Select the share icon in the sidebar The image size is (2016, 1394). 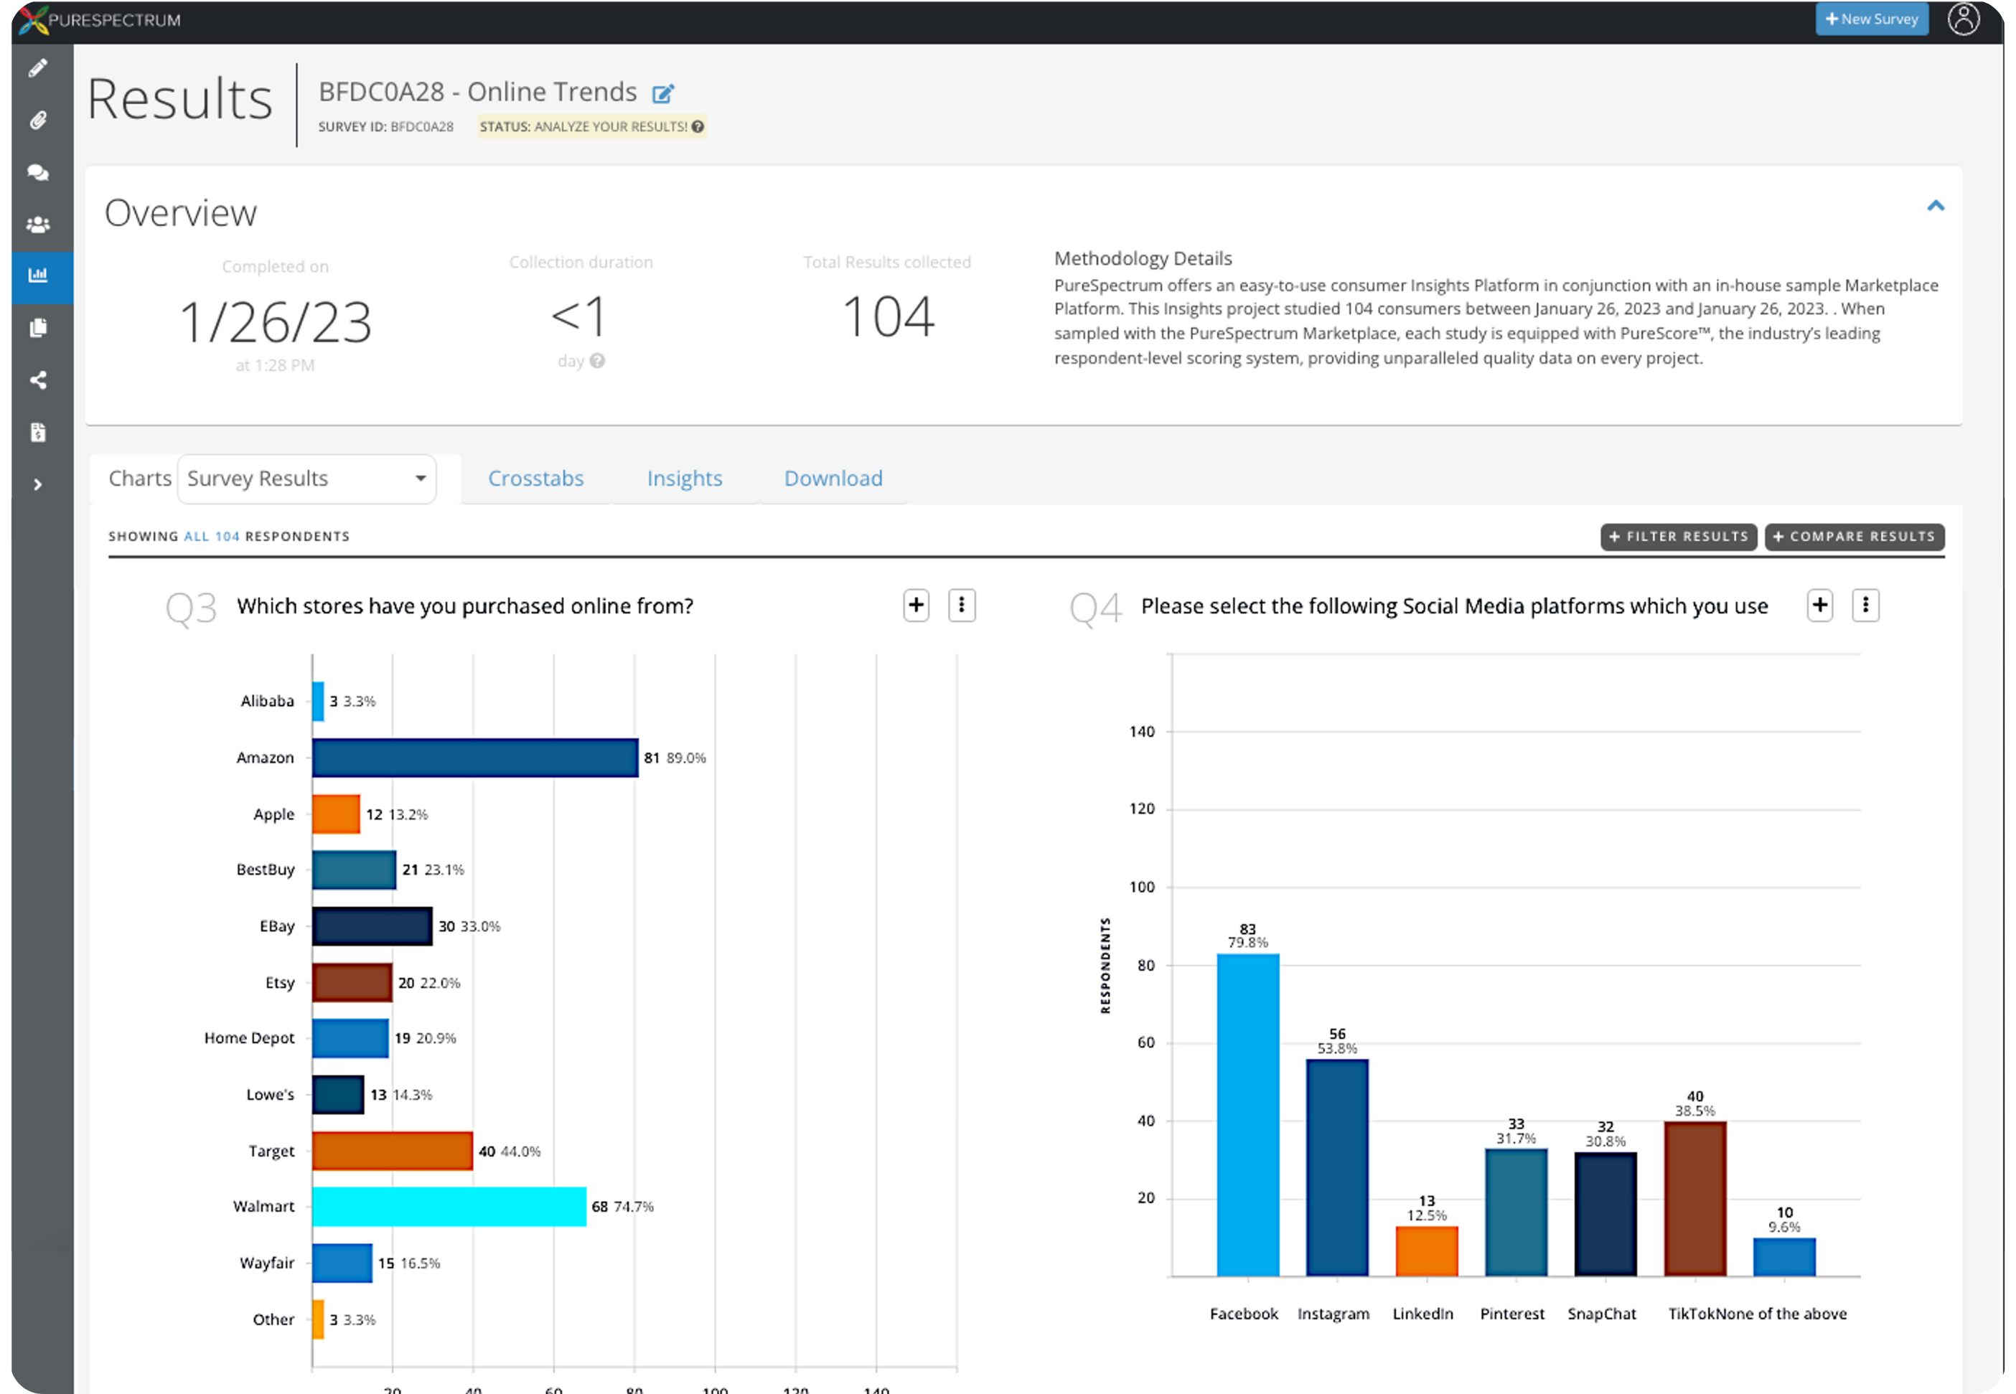click(39, 379)
